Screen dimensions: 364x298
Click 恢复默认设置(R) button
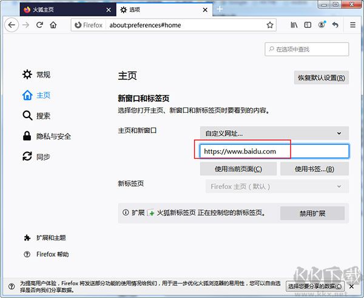(322, 78)
